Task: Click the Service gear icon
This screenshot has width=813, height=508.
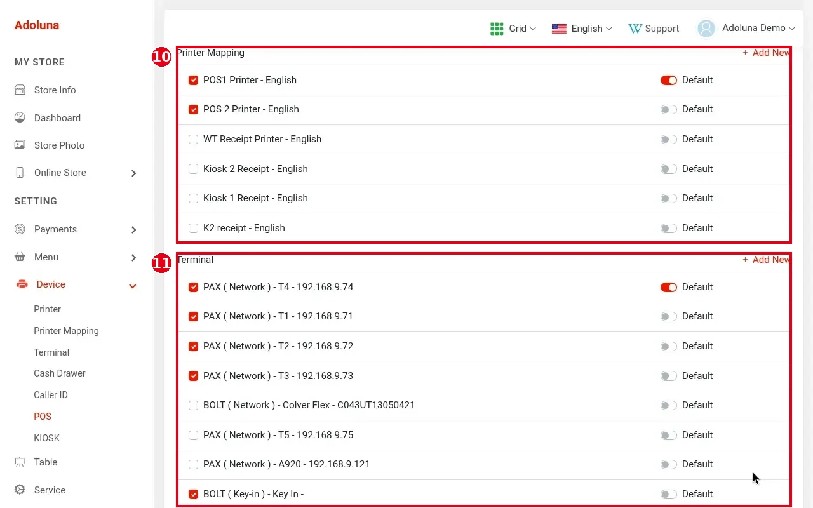Action: click(x=20, y=490)
